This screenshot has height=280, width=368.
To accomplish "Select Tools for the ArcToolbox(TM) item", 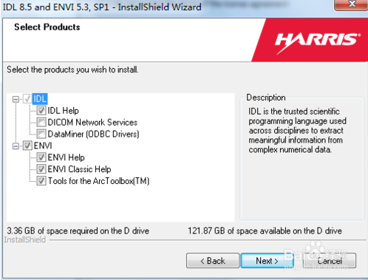I will pyautogui.click(x=98, y=181).
